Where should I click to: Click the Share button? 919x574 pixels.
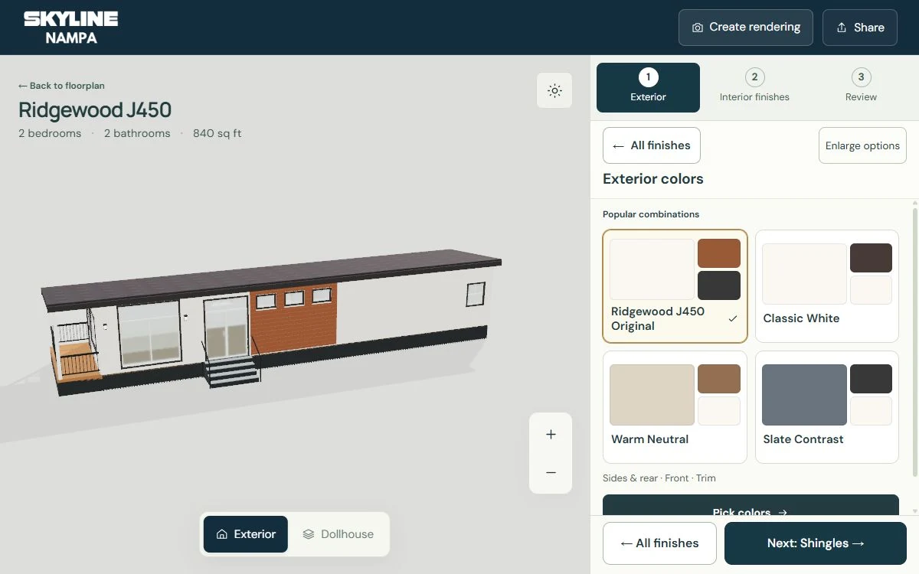pos(860,28)
